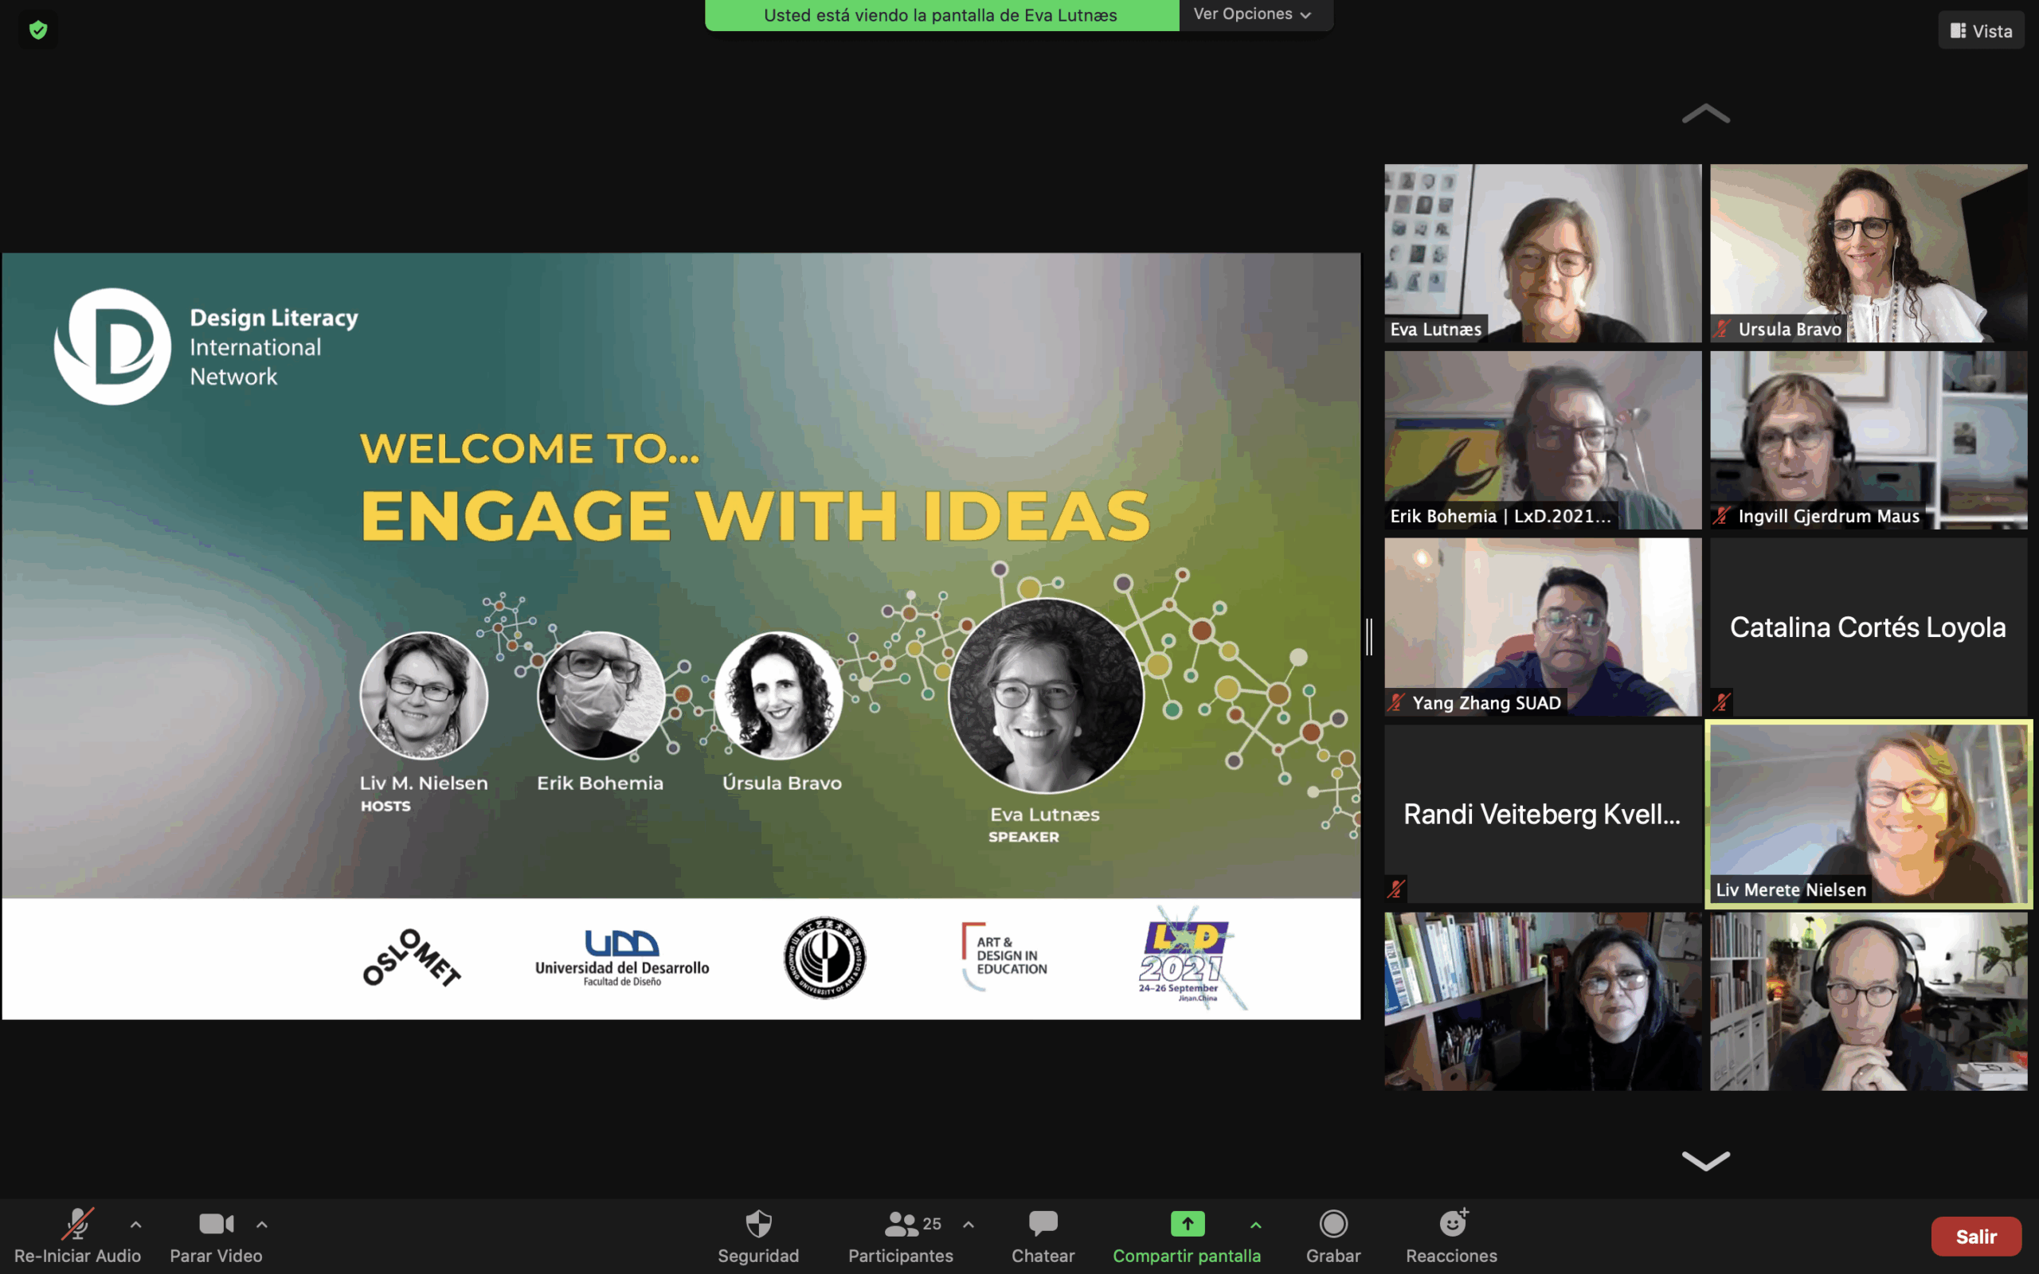The height and width of the screenshot is (1274, 2039).
Task: Unmute using Re-Iniciar Audio microphone
Action: 76,1224
